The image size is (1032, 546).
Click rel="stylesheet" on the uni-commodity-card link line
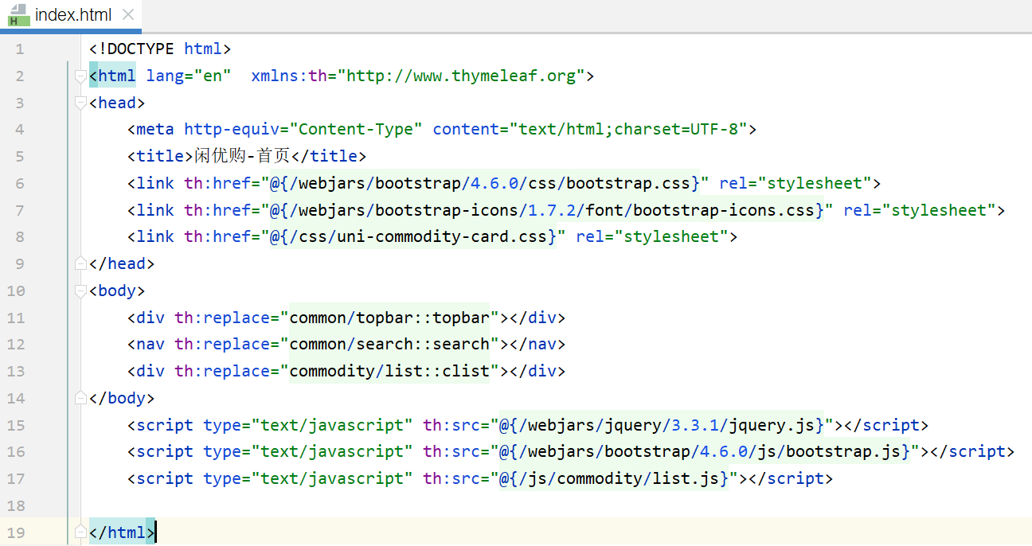coord(652,236)
